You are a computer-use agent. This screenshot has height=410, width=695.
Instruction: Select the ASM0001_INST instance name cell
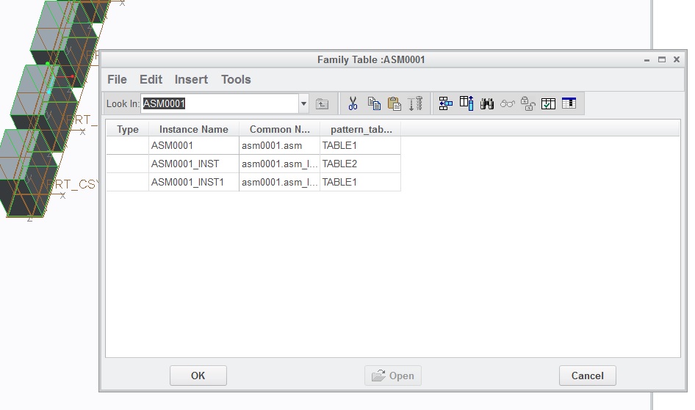click(x=194, y=164)
